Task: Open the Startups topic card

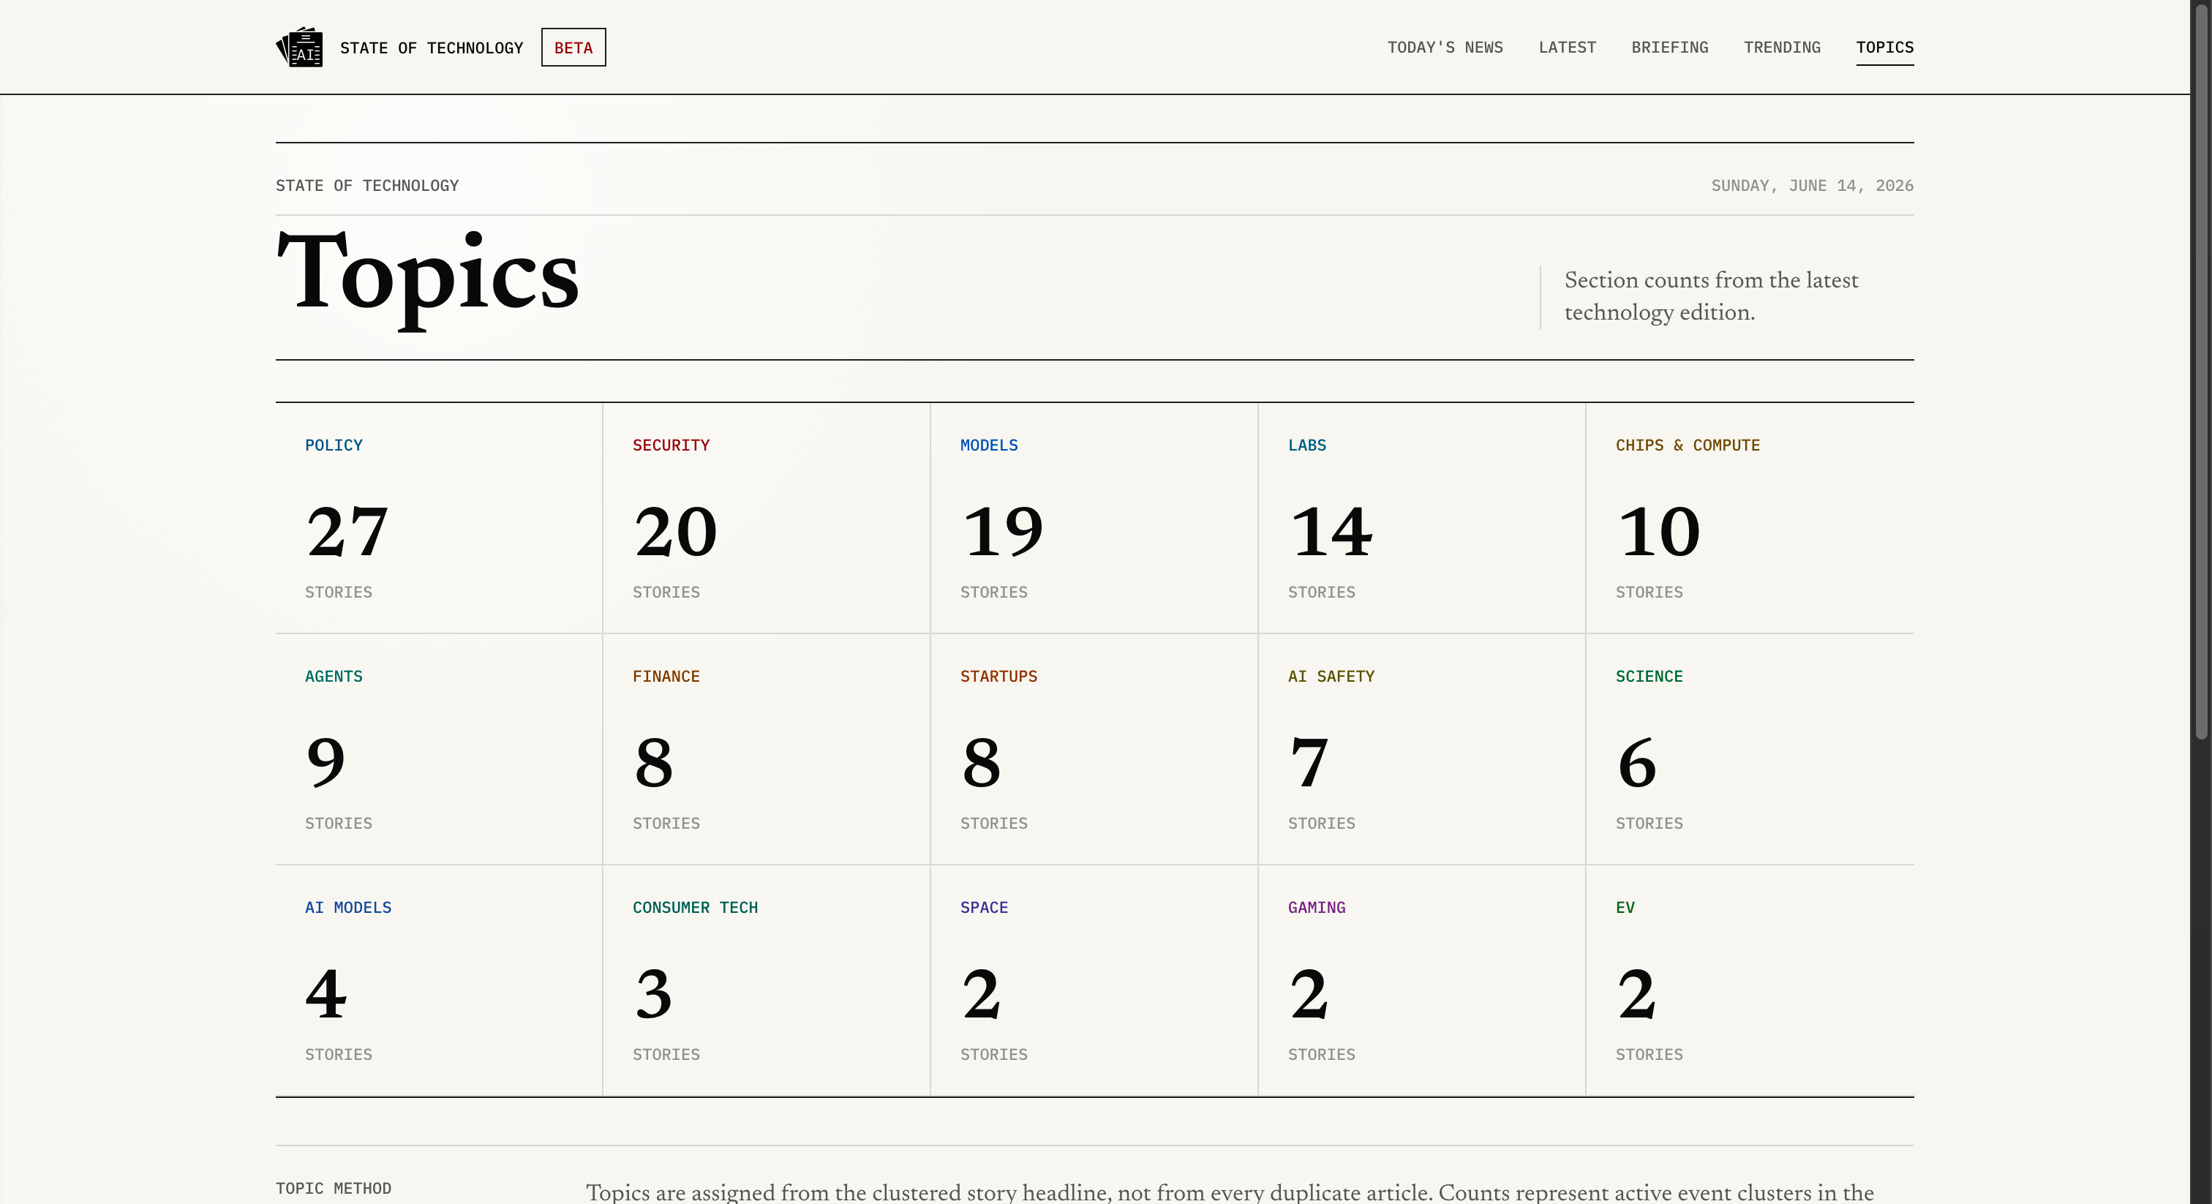Action: [1094, 749]
